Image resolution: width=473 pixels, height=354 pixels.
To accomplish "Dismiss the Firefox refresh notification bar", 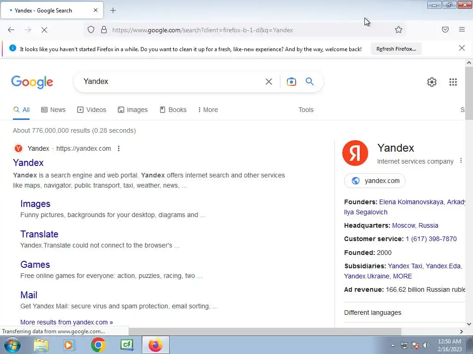I will click(461, 48).
